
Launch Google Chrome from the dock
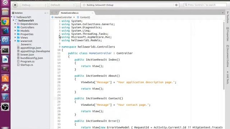[x=5, y=21]
